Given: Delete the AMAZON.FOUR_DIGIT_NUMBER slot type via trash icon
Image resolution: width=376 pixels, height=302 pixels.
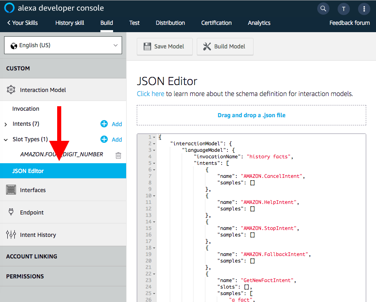Looking at the screenshot, I should (118, 155).
